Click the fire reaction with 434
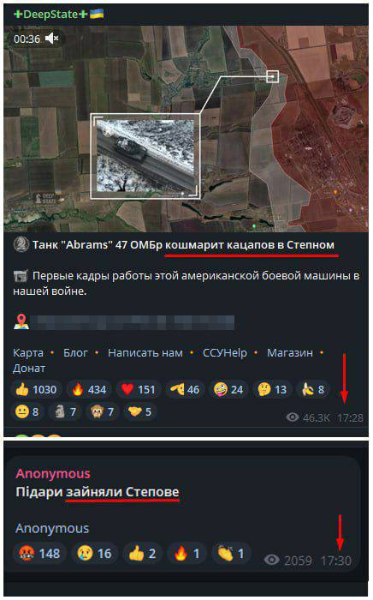Screen dimensions: 373x600 click(89, 389)
